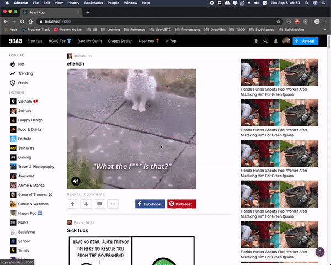331x265 pixels.
Task: Open notifications bell icon
Action: click(x=276, y=41)
